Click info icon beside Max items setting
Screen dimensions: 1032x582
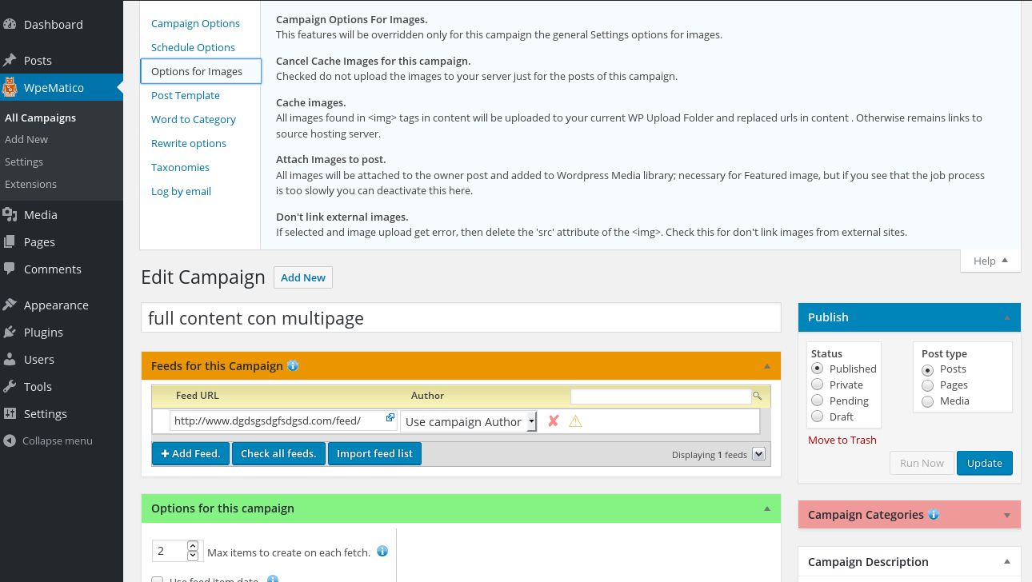382,551
